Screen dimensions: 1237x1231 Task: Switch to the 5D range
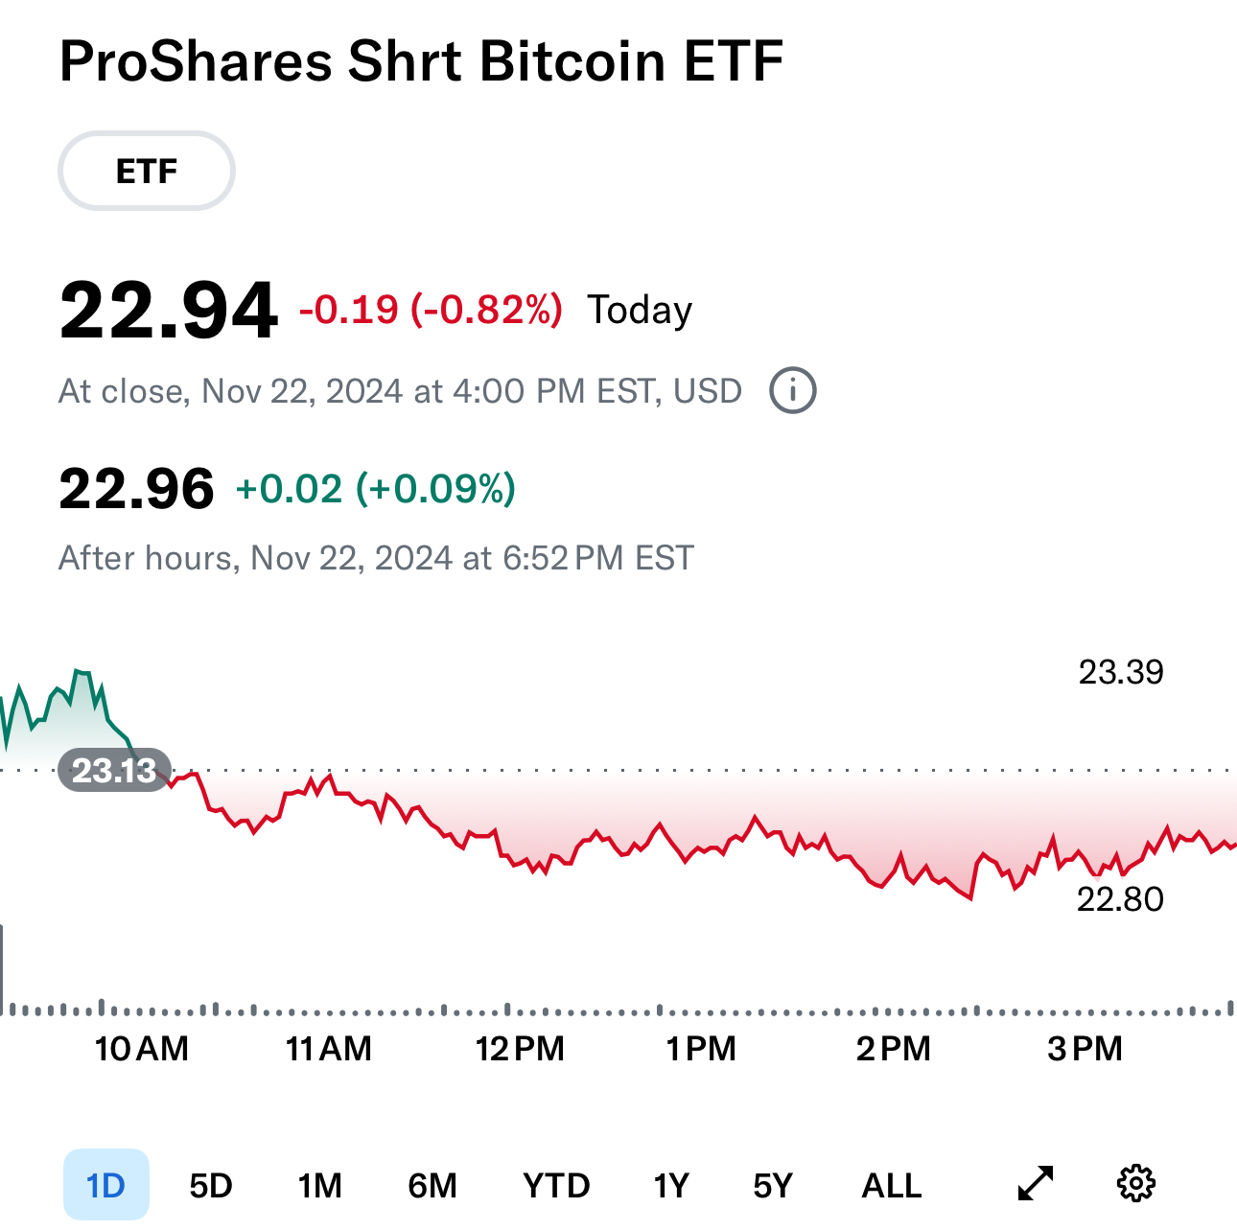point(211,1186)
